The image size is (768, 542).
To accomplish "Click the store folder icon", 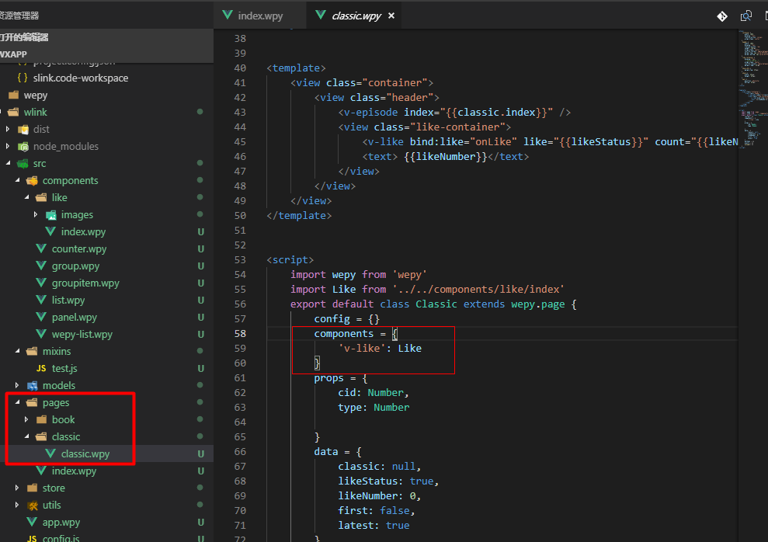I will pos(33,488).
